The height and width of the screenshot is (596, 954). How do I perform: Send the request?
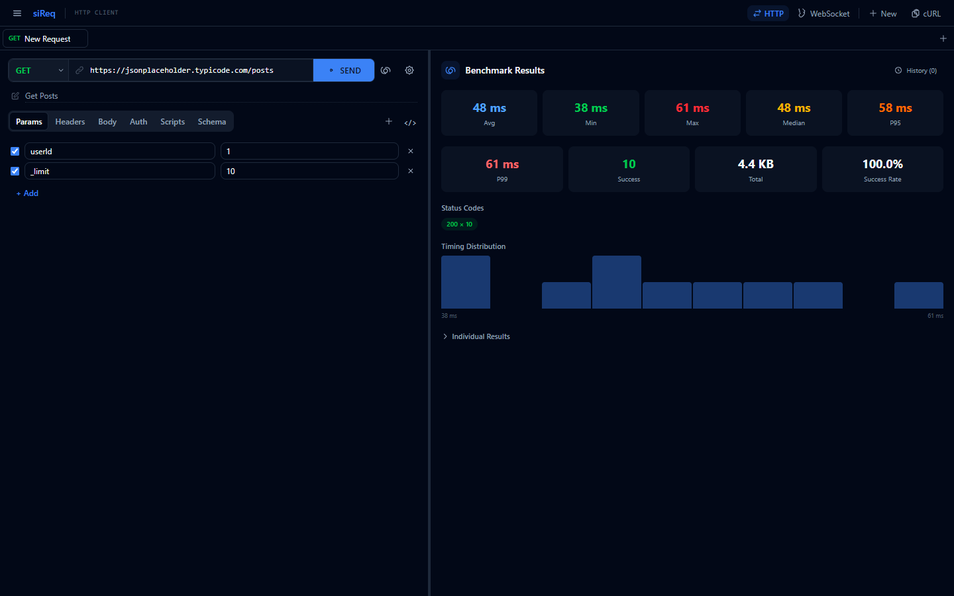coord(344,70)
